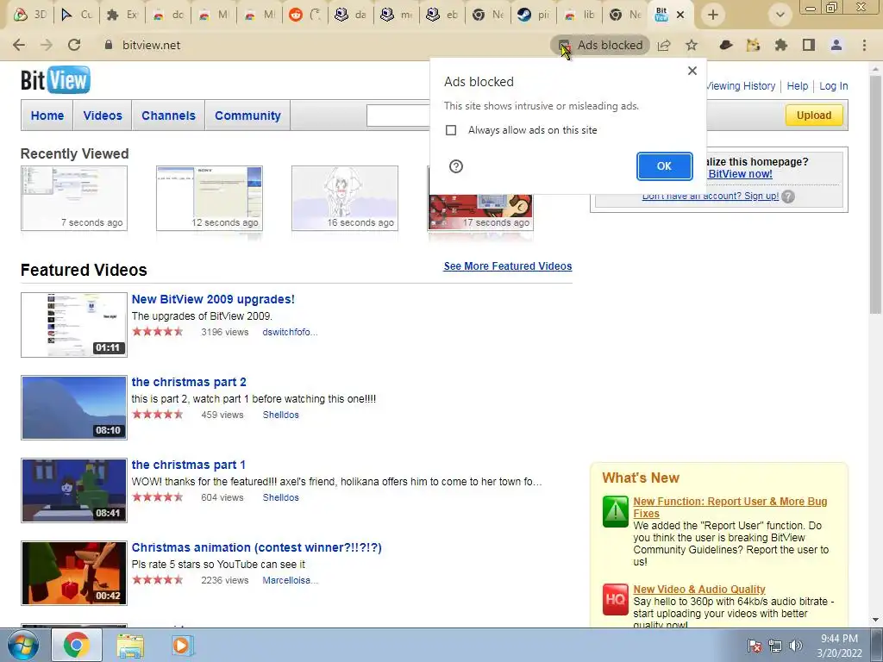Viewport: 883px width, 662px height.
Task: Go forward with the browser forward arrow
Action: coord(47,45)
